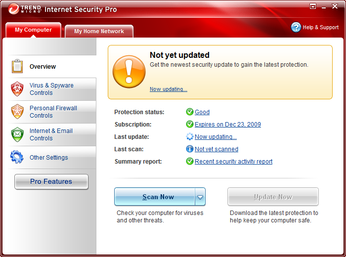Viewport: 346px width, 257px height.
Task: Click the Help & Support question mark icon
Action: tap(296, 27)
